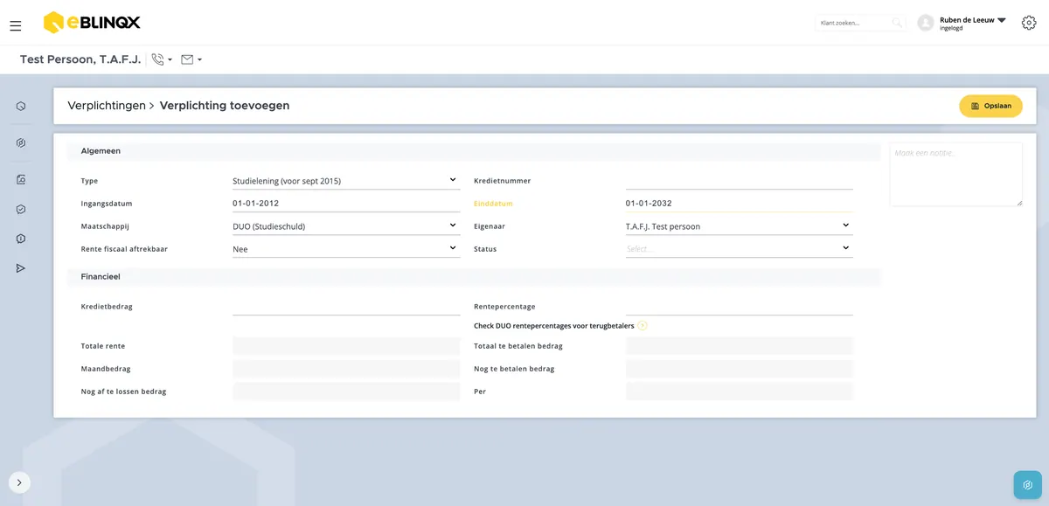
Task: Click the Totale rente field
Action: (346, 346)
